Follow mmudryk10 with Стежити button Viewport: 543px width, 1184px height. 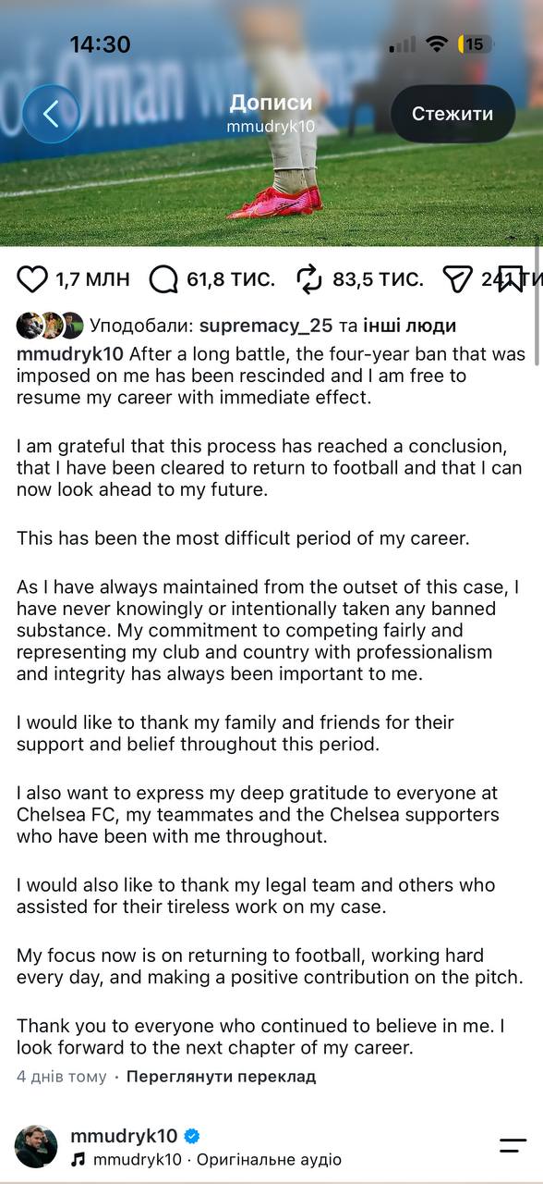pyautogui.click(x=452, y=114)
